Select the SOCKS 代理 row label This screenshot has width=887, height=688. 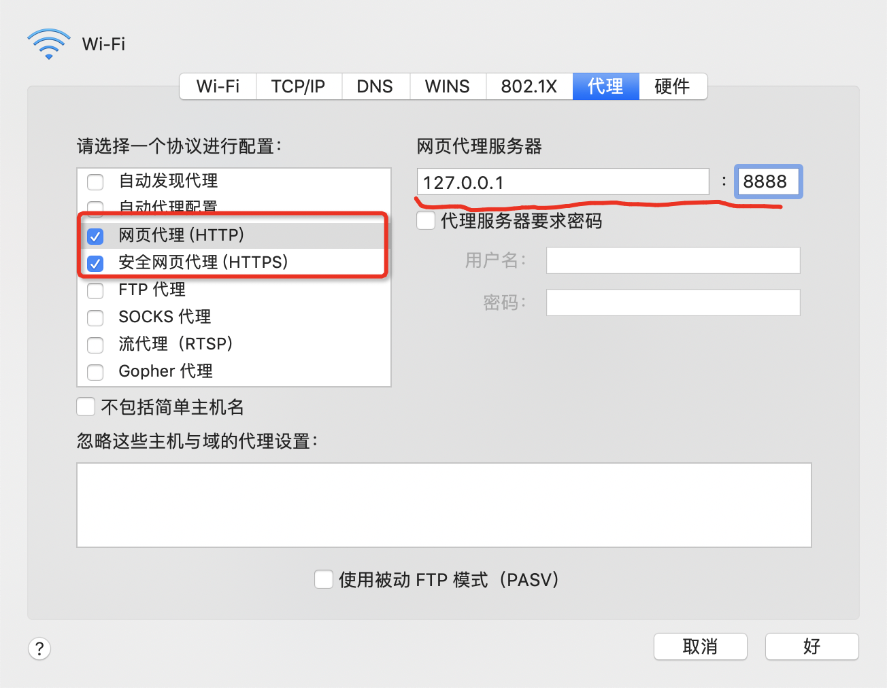coord(165,317)
